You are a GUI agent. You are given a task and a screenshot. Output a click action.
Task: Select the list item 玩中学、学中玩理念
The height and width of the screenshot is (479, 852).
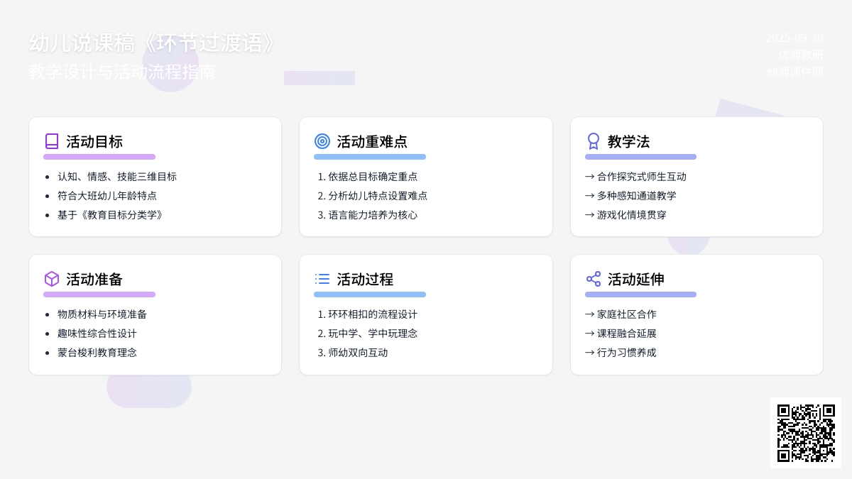[x=373, y=334]
